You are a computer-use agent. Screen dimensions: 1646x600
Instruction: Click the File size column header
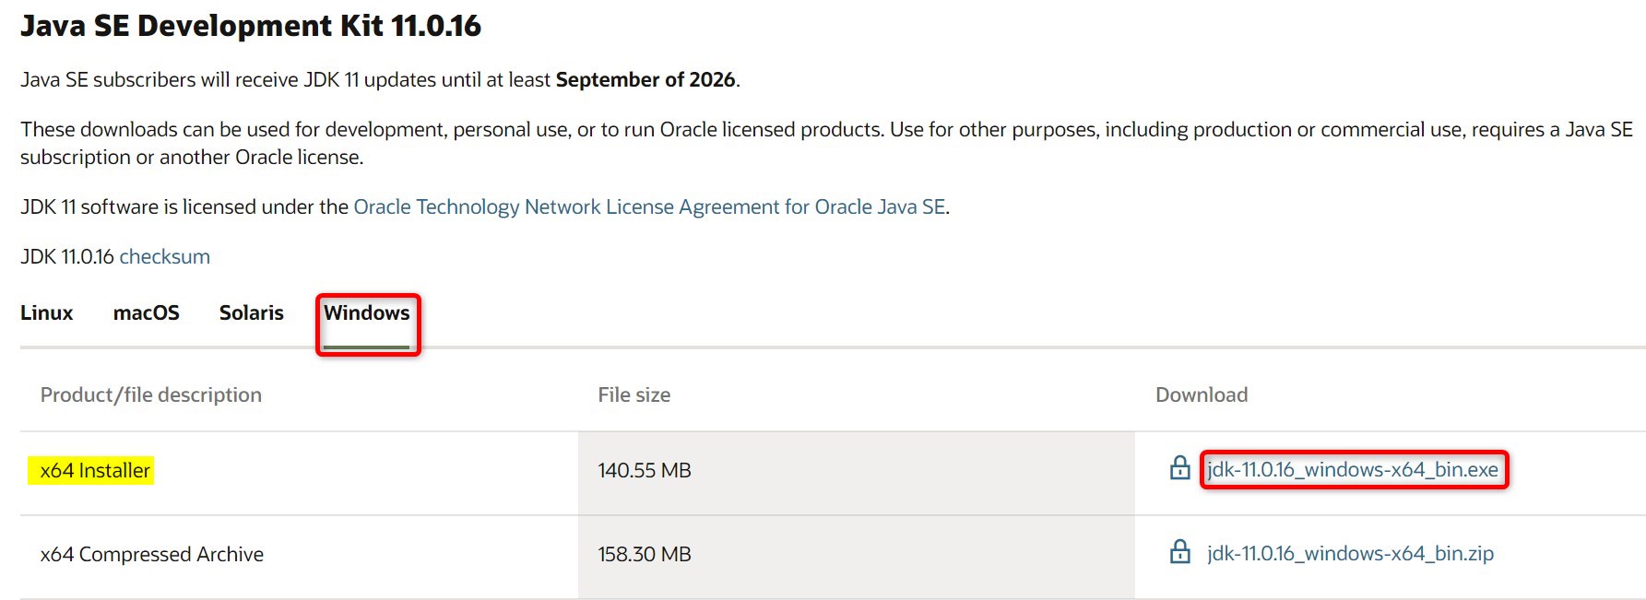634,395
